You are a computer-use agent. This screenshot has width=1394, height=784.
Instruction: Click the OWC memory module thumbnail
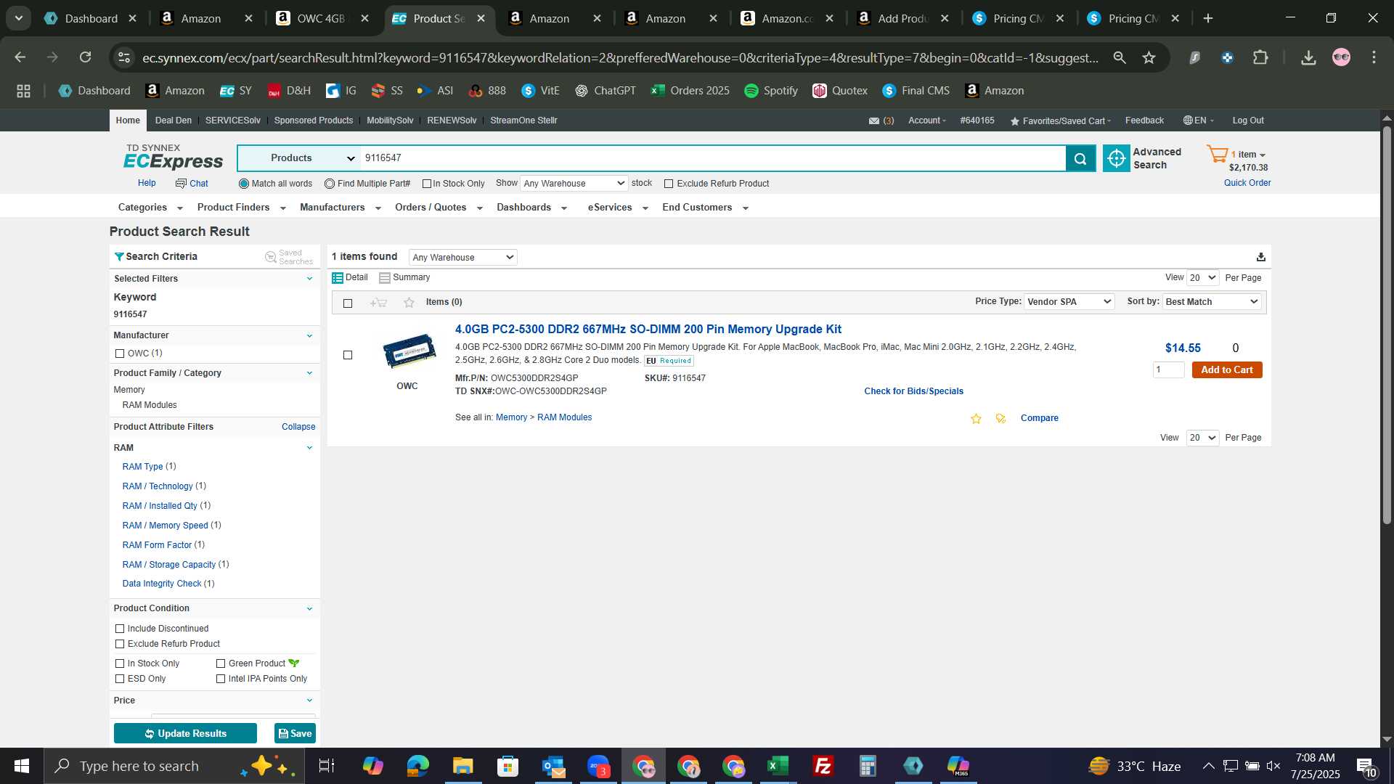pos(409,351)
